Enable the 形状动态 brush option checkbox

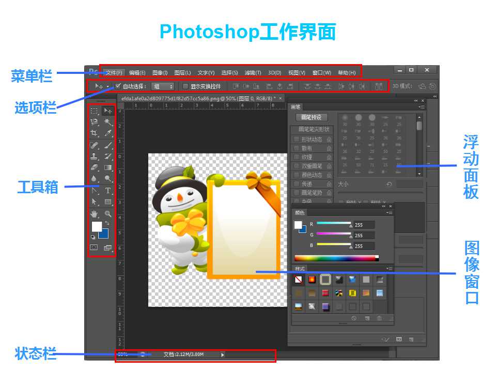[297, 139]
